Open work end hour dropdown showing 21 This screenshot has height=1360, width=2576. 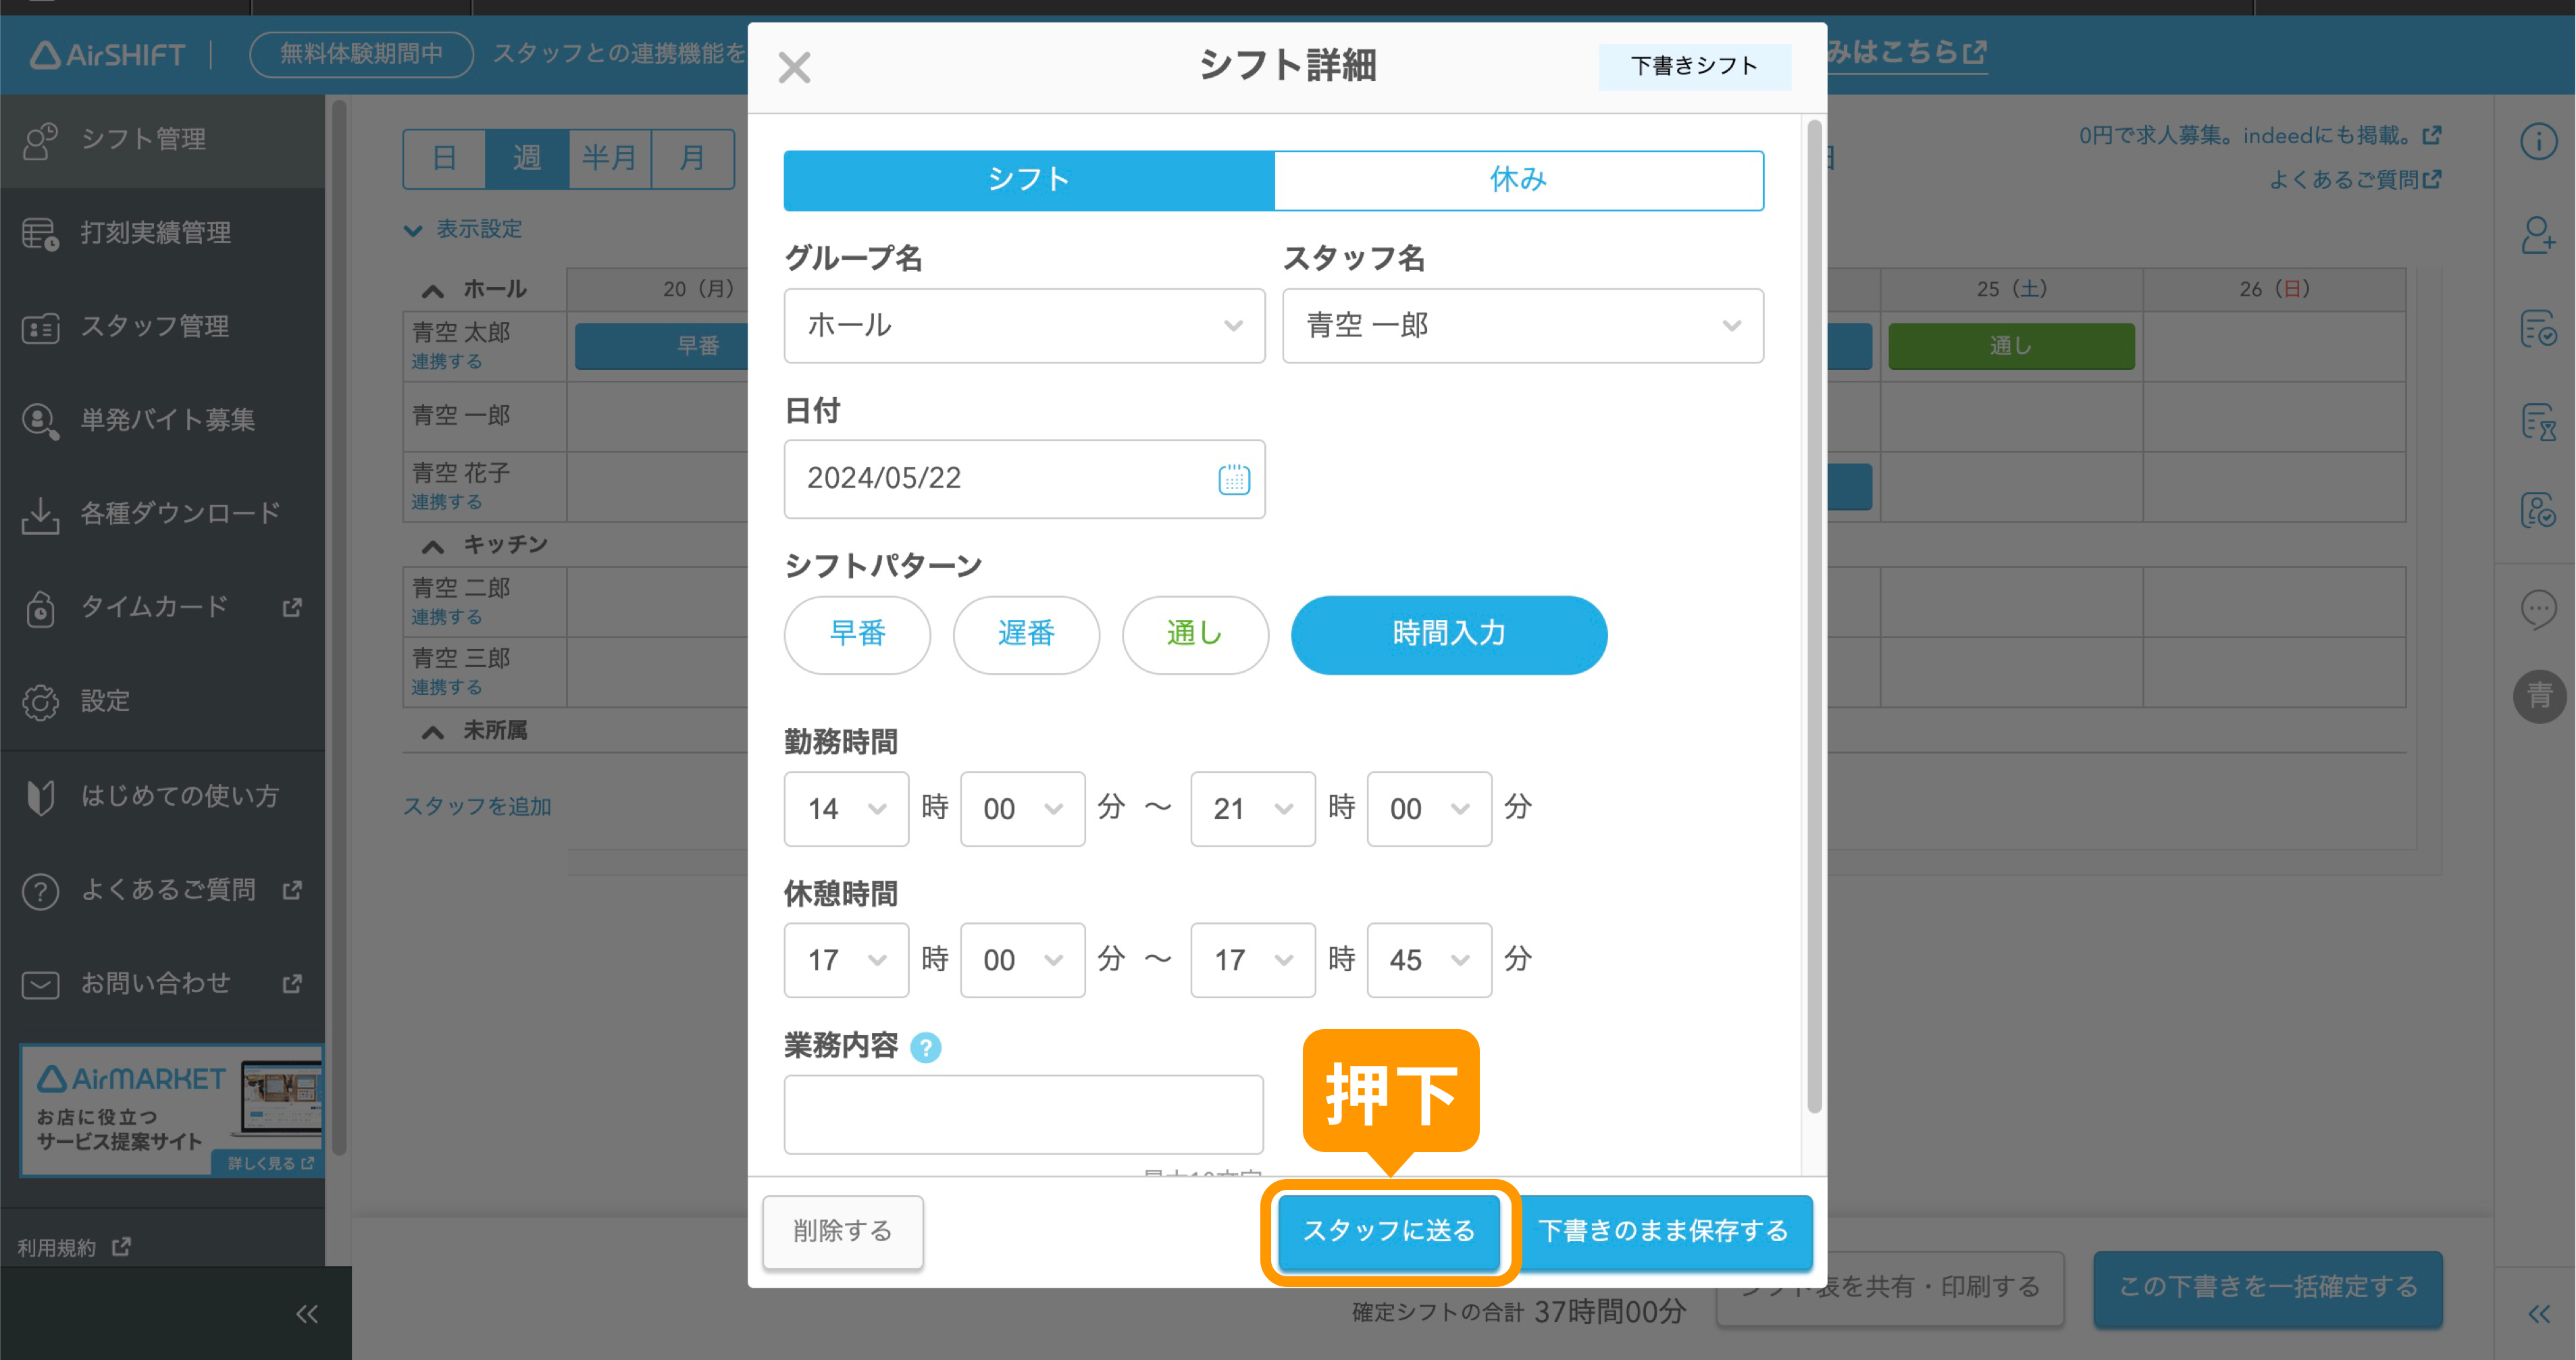(x=1252, y=809)
